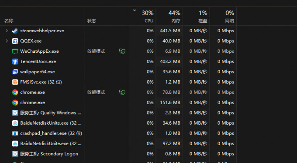Select the FMSISvc.exe (32 位) process name
Screen dimensions: 297x163
pos(41,82)
